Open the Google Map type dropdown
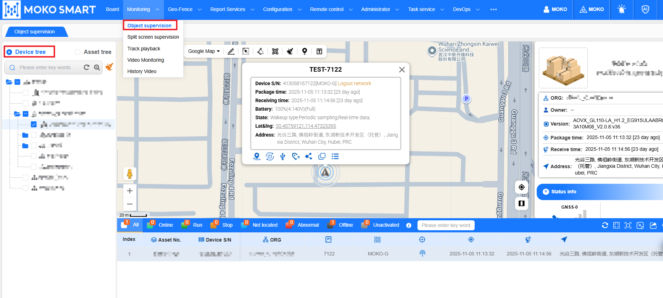 pyautogui.click(x=204, y=51)
